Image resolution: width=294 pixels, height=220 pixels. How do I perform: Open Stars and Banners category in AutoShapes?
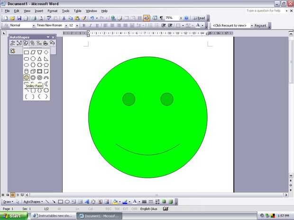pyautogui.click(x=46, y=43)
